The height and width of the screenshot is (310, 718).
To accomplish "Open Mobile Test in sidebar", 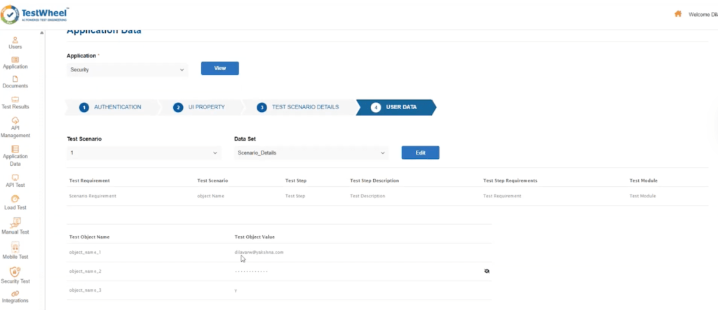I will [15, 250].
